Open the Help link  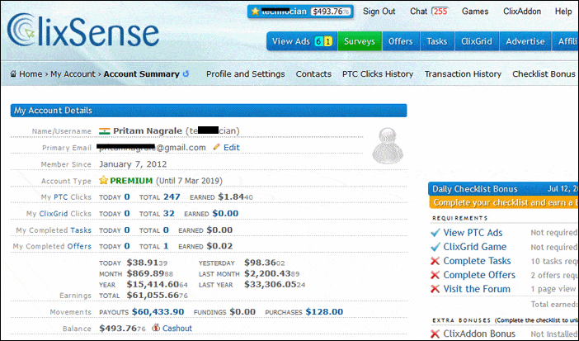(563, 11)
